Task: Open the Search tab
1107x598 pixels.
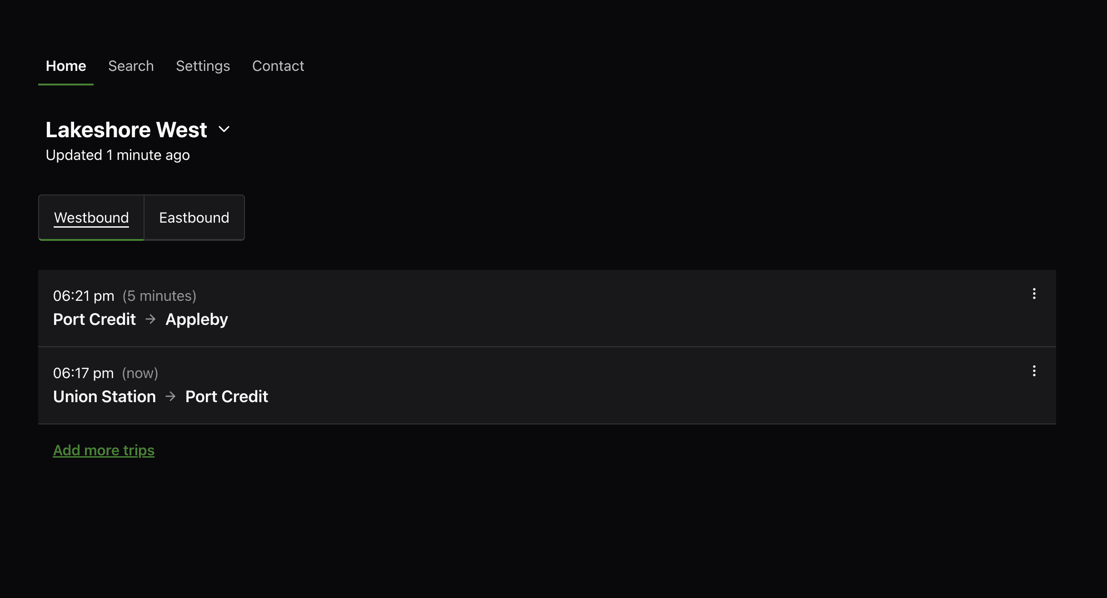Action: [x=131, y=66]
